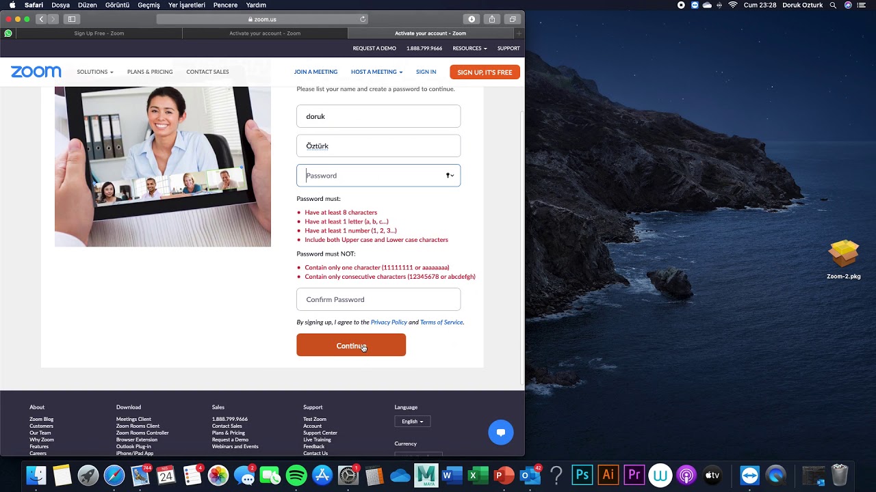Open the blue chat bubble widget
Viewport: 876px width, 492px height.
(501, 433)
